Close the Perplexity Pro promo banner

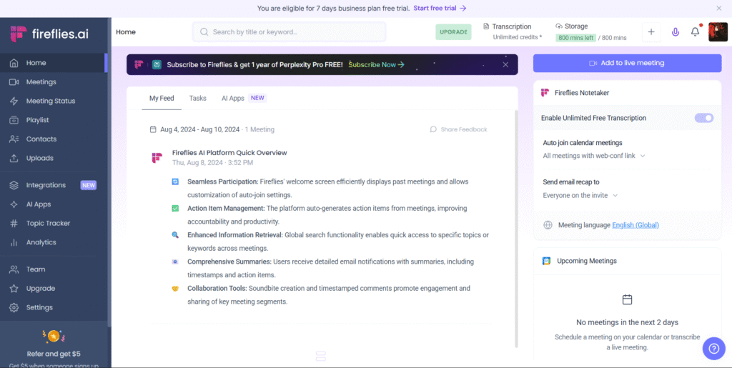tap(505, 65)
